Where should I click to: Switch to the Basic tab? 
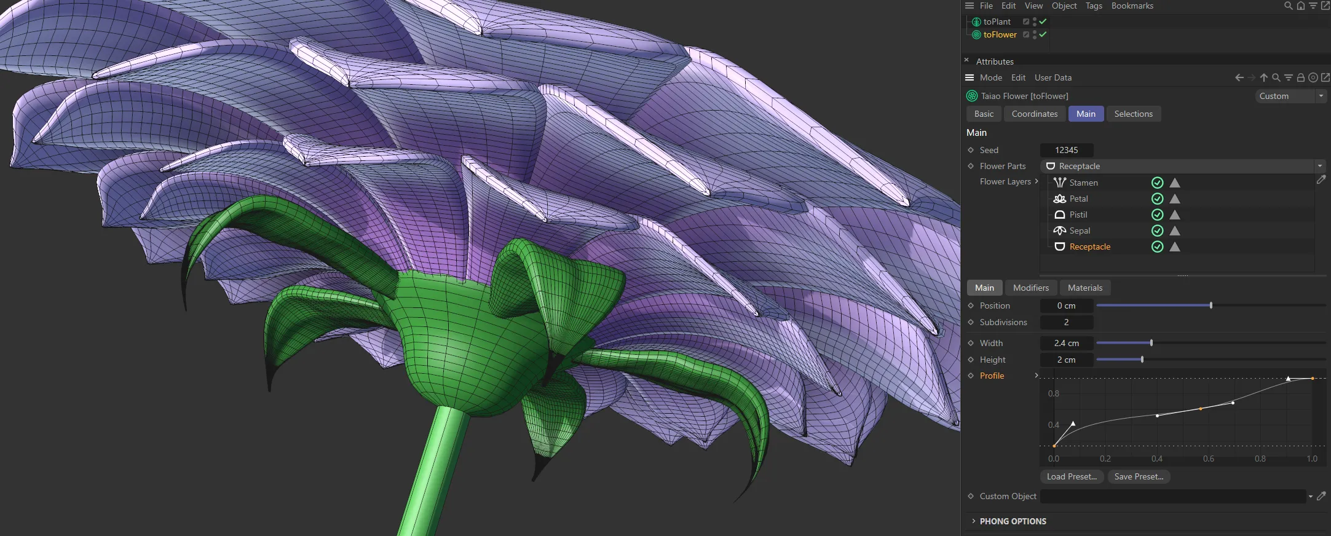click(984, 114)
